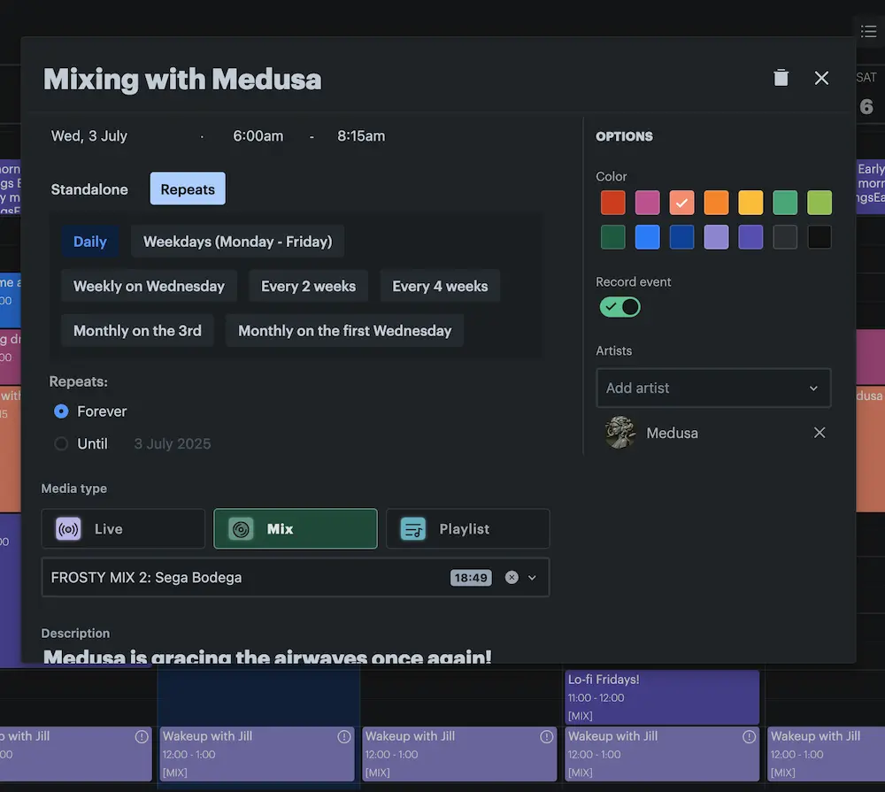Click the Live broadcast icon
This screenshot has width=885, height=792.
[68, 529]
